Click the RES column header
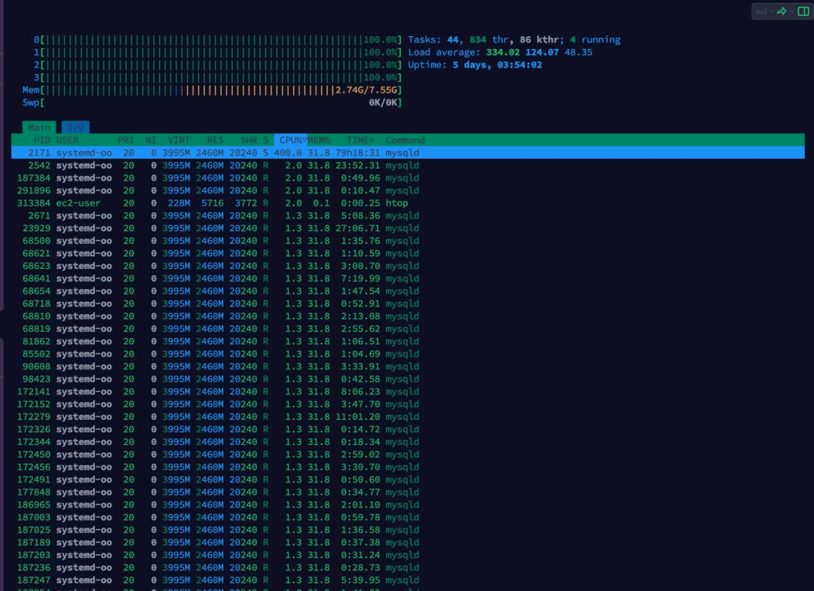The height and width of the screenshot is (591, 814). coord(215,140)
